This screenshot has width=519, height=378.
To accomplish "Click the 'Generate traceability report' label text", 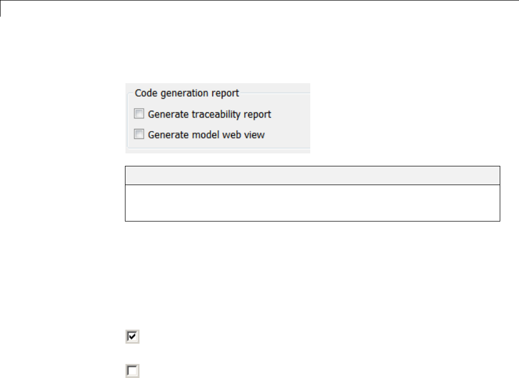I will point(209,114).
